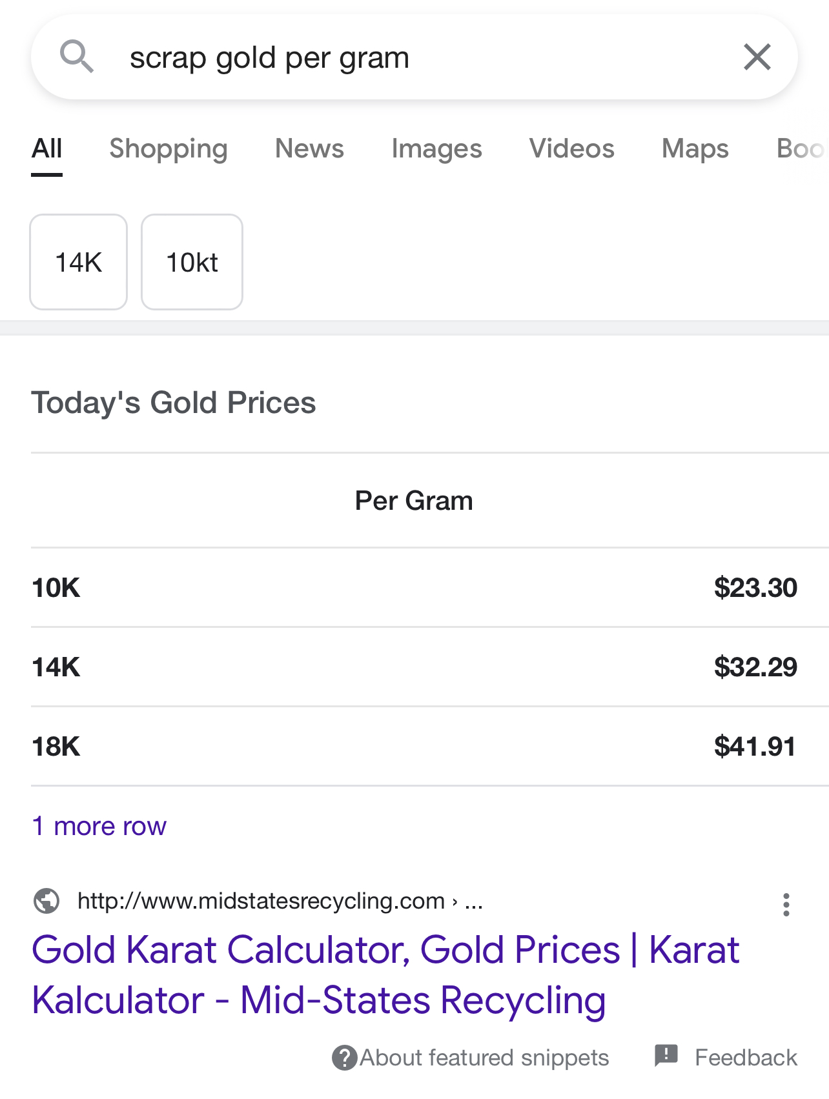Click the question mark featured snippets icon

coord(344,1058)
